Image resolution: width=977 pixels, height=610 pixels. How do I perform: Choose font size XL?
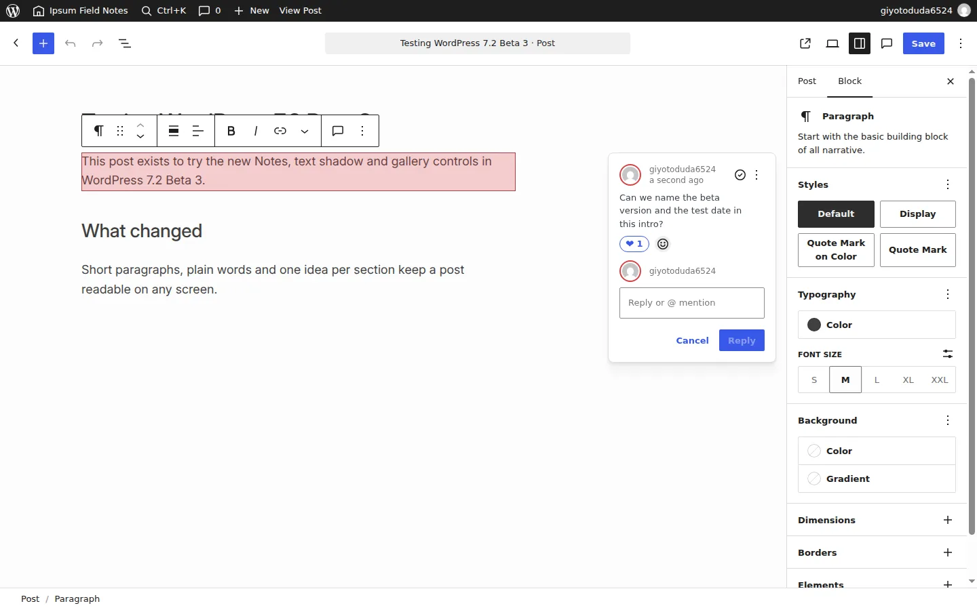908,380
